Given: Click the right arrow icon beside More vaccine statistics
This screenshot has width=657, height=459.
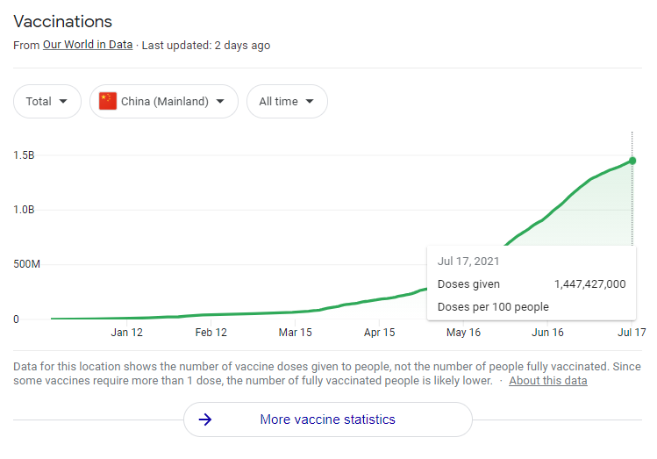Looking at the screenshot, I should pos(205,420).
